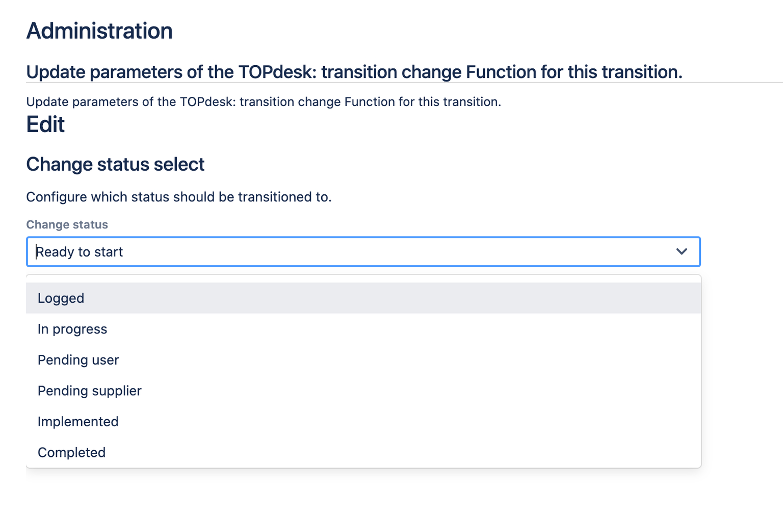Screen dimensions: 783x515
Task: Click the chevron arrow in Change status field
Action: (682, 251)
